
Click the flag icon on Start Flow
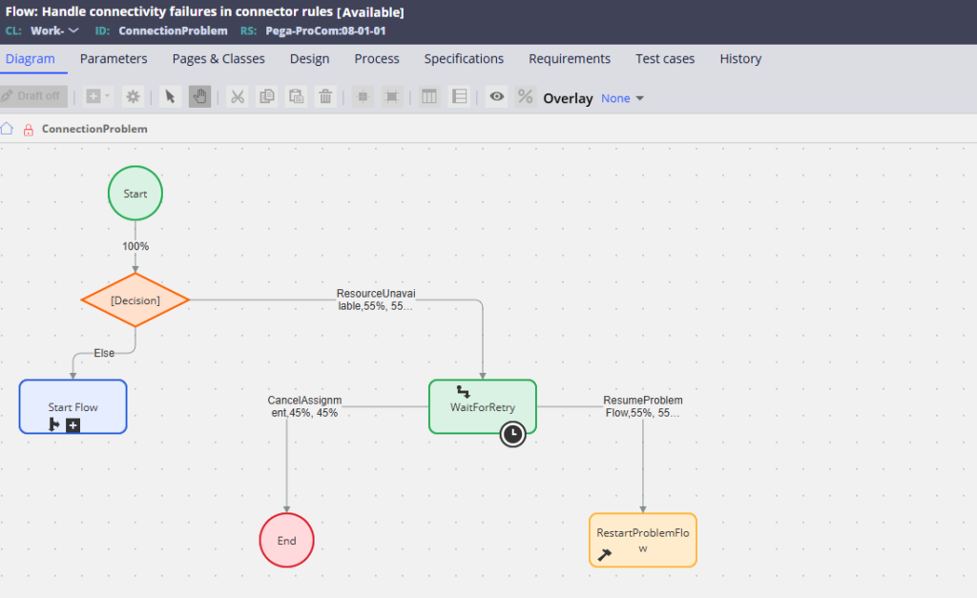click(54, 425)
